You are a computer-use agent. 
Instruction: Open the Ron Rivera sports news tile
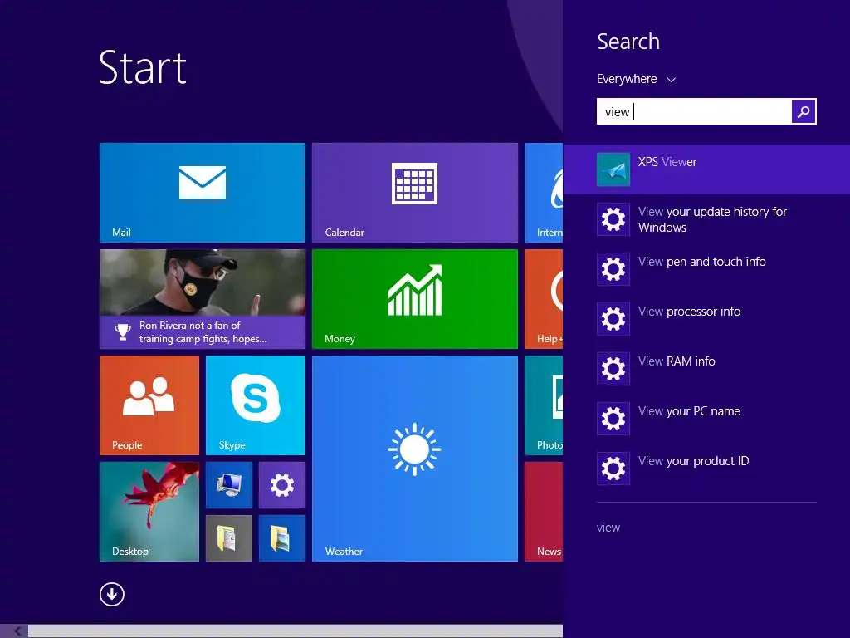point(203,299)
